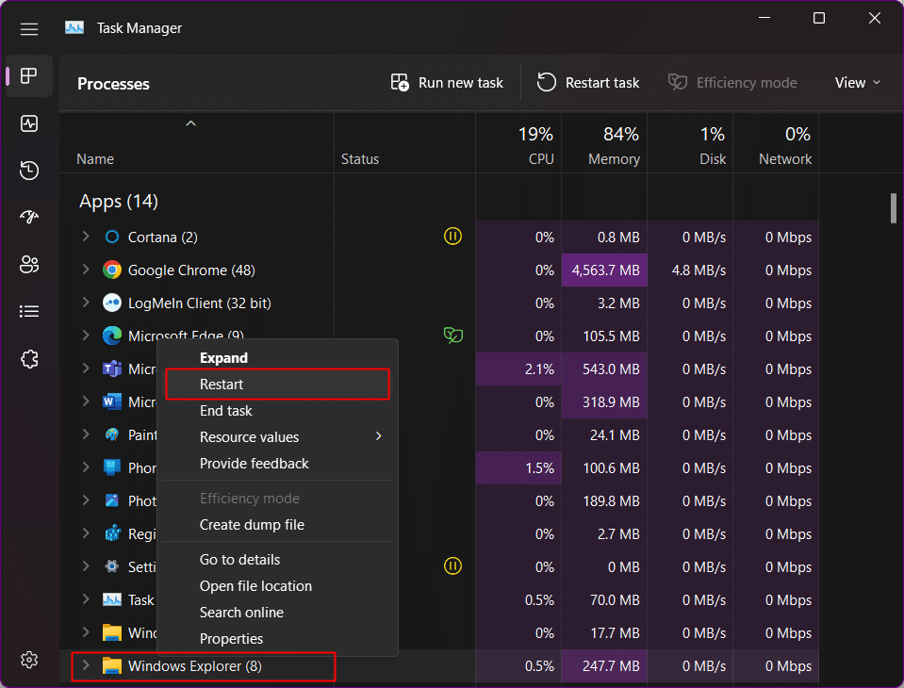This screenshot has height=688, width=904.
Task: Click the Settings row suspended status icon
Action: (x=452, y=565)
